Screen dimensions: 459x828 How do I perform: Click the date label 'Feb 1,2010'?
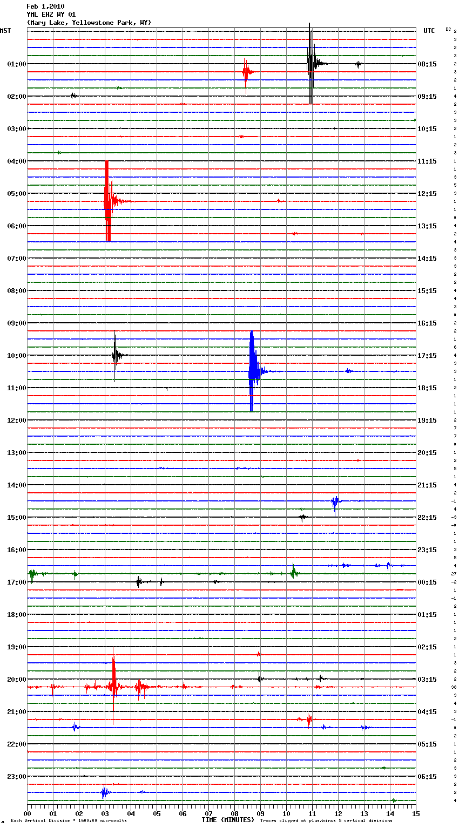(x=45, y=6)
